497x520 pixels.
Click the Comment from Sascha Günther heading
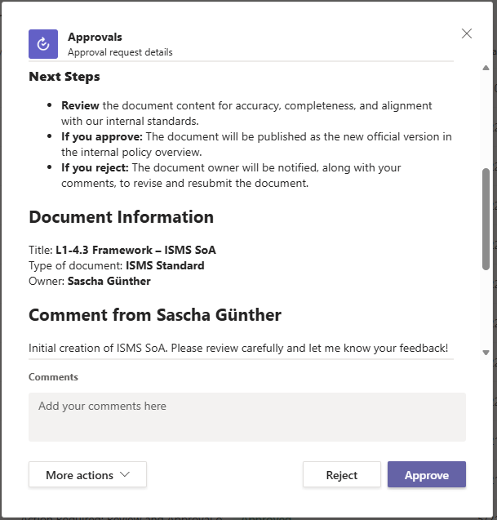pos(155,315)
